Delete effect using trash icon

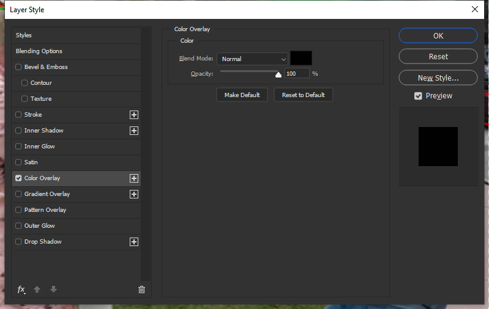pyautogui.click(x=141, y=289)
